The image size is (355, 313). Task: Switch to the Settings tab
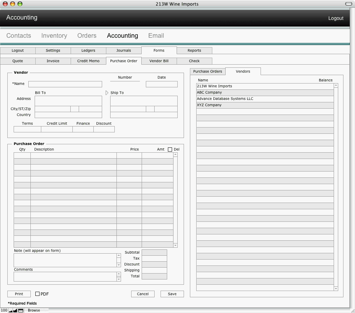click(53, 50)
